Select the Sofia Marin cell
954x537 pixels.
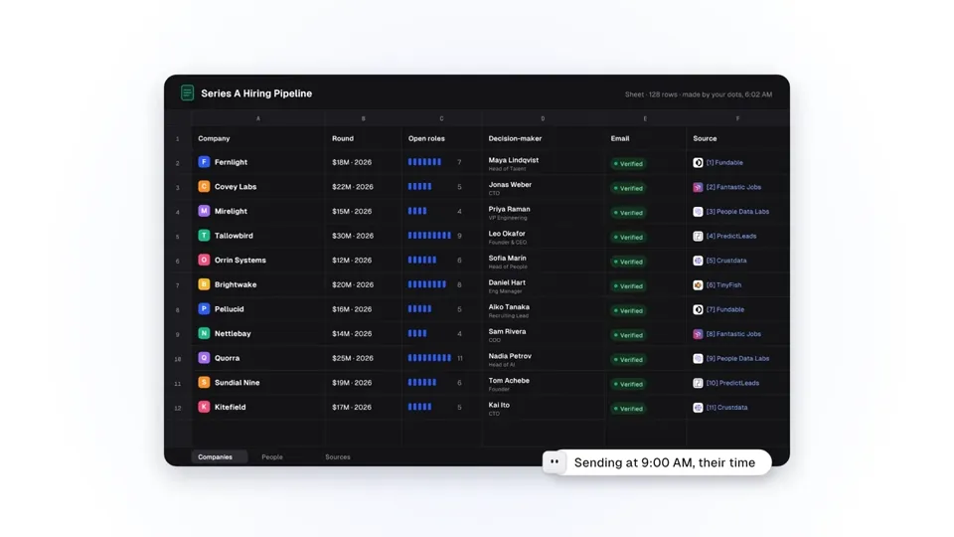544,262
